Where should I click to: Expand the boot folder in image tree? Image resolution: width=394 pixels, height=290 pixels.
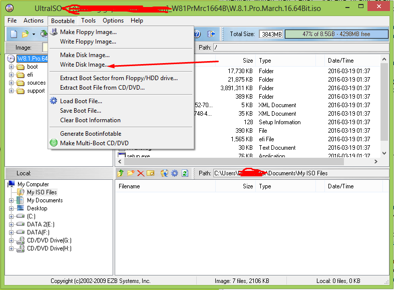tap(11, 67)
